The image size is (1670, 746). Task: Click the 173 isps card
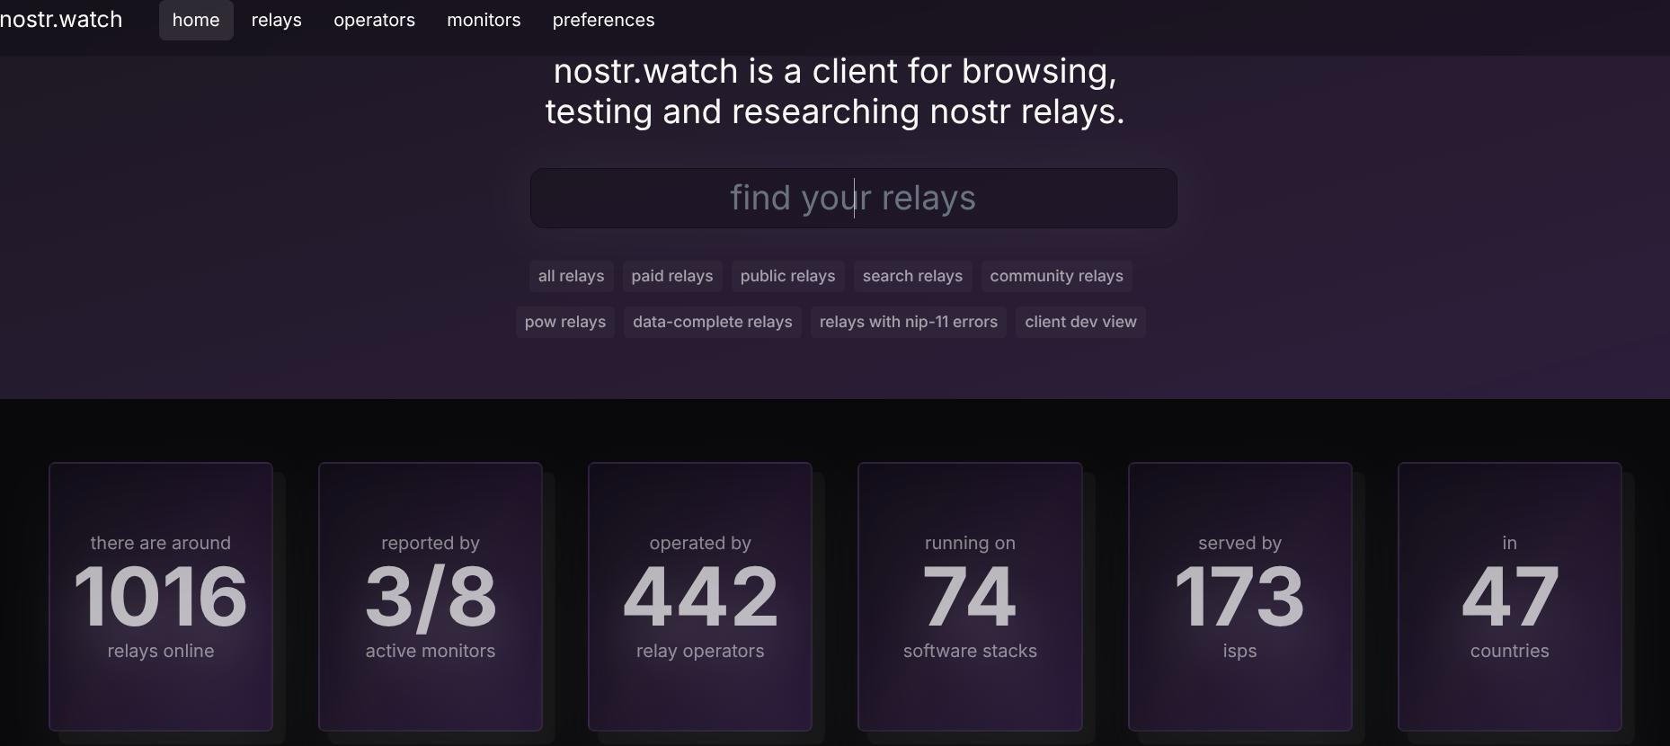point(1239,597)
